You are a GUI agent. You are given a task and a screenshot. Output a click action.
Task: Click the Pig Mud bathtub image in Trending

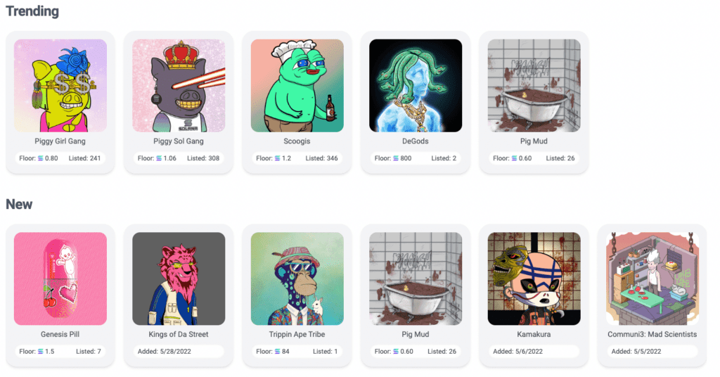point(534,85)
